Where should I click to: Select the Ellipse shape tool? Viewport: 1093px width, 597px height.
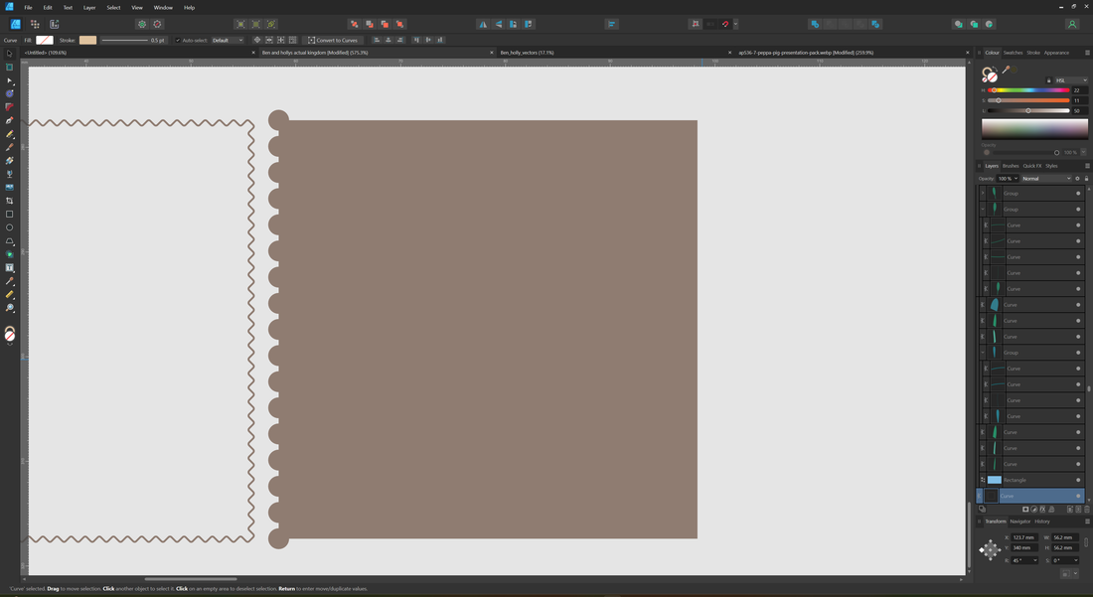pyautogui.click(x=10, y=227)
